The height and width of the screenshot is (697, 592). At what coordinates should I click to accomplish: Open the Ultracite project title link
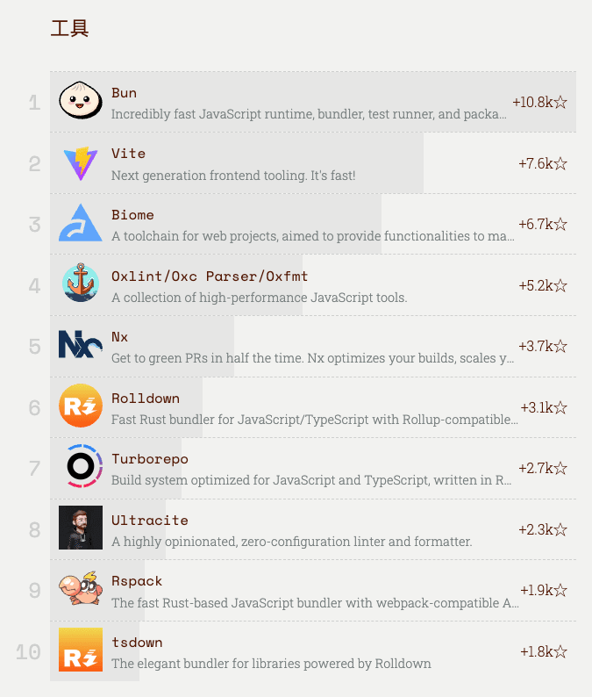[x=150, y=521]
